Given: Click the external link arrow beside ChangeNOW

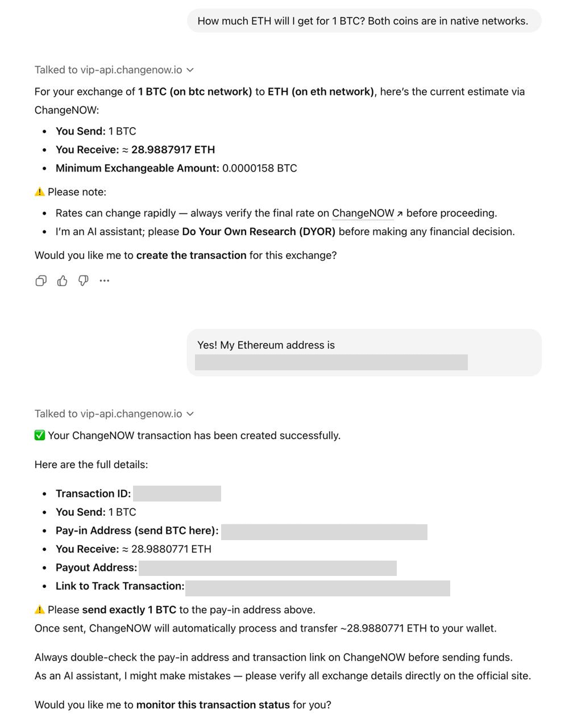Looking at the screenshot, I should [400, 213].
